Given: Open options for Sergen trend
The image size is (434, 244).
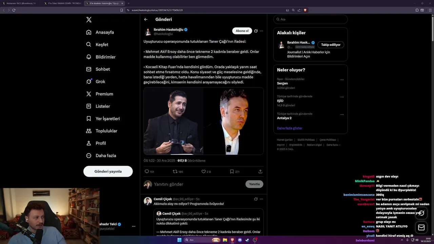Looking at the screenshot, I should click(342, 80).
